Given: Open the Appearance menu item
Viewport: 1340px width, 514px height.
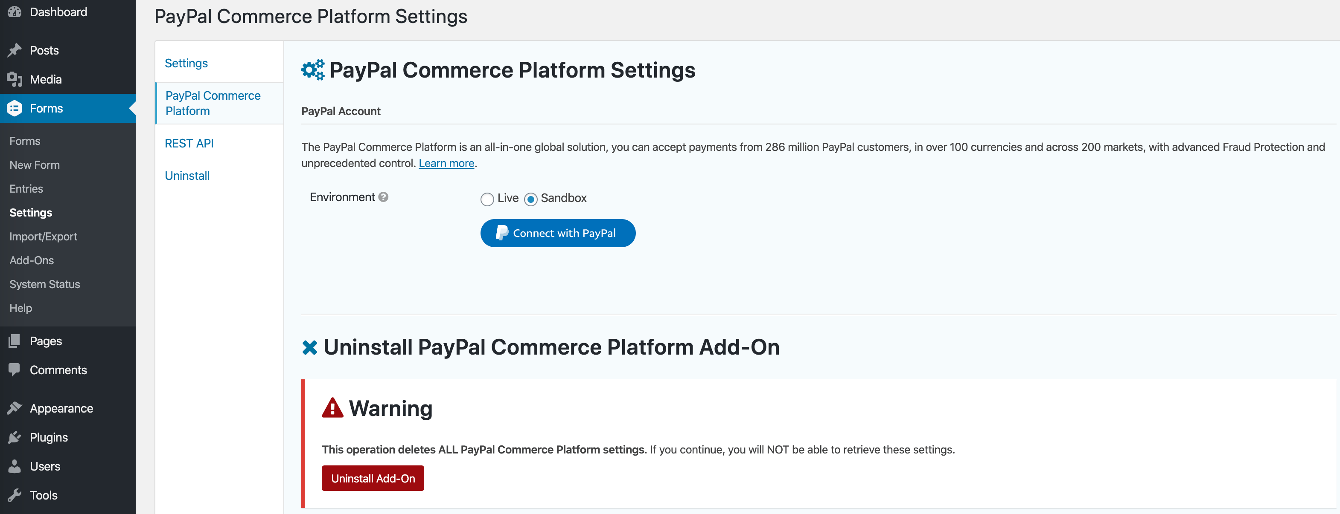Looking at the screenshot, I should point(67,408).
